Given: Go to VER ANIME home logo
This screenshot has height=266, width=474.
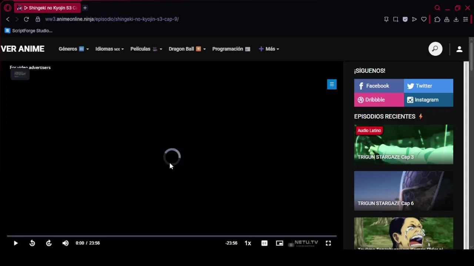Looking at the screenshot, I should (x=23, y=49).
